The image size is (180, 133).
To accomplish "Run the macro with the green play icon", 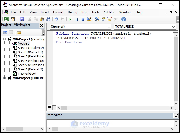I will coord(70,19).
